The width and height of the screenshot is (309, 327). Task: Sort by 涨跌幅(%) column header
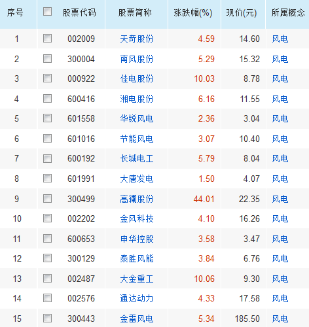click(x=193, y=12)
